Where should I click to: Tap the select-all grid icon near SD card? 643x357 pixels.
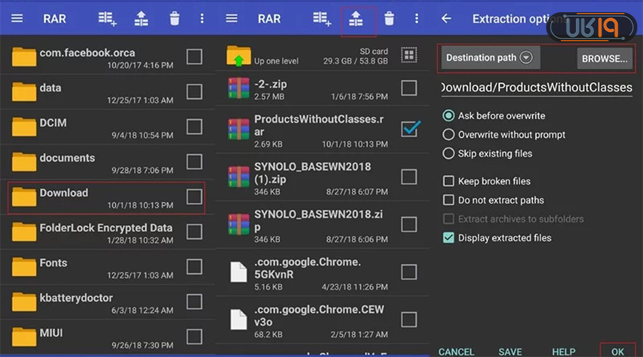pyautogui.click(x=409, y=56)
